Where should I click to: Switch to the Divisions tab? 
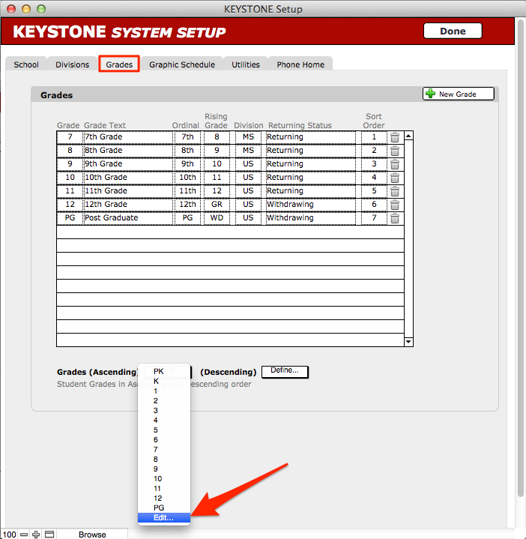point(72,64)
